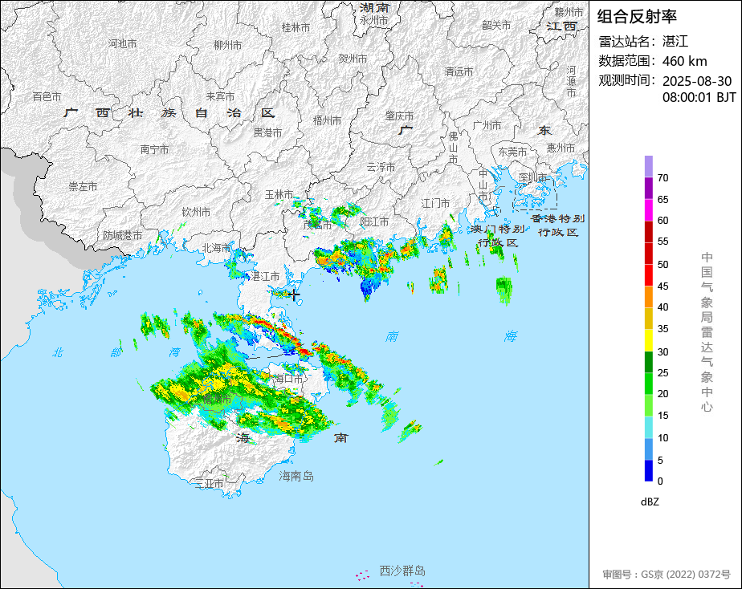
Task: Click the 阳江市 city label
Action: point(374,221)
